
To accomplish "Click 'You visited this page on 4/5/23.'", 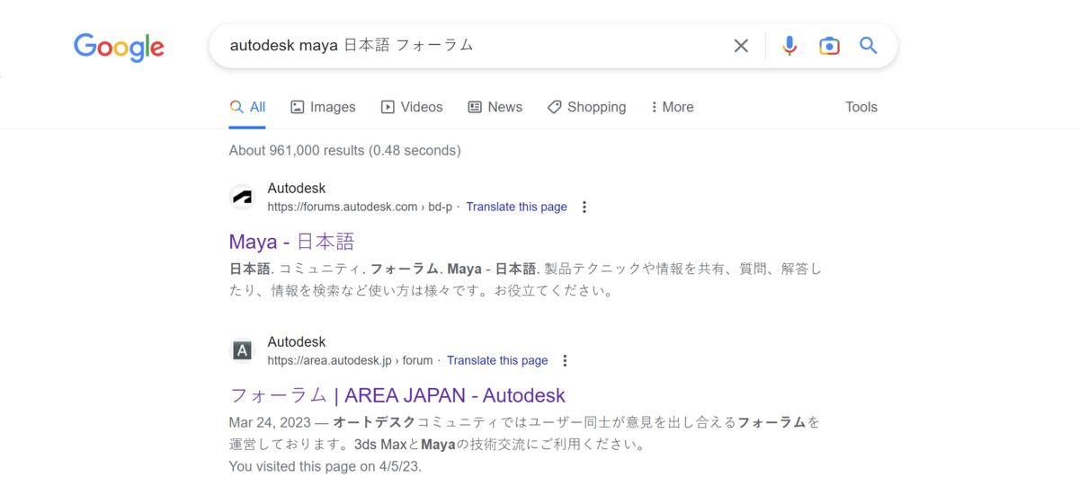I will tap(325, 466).
